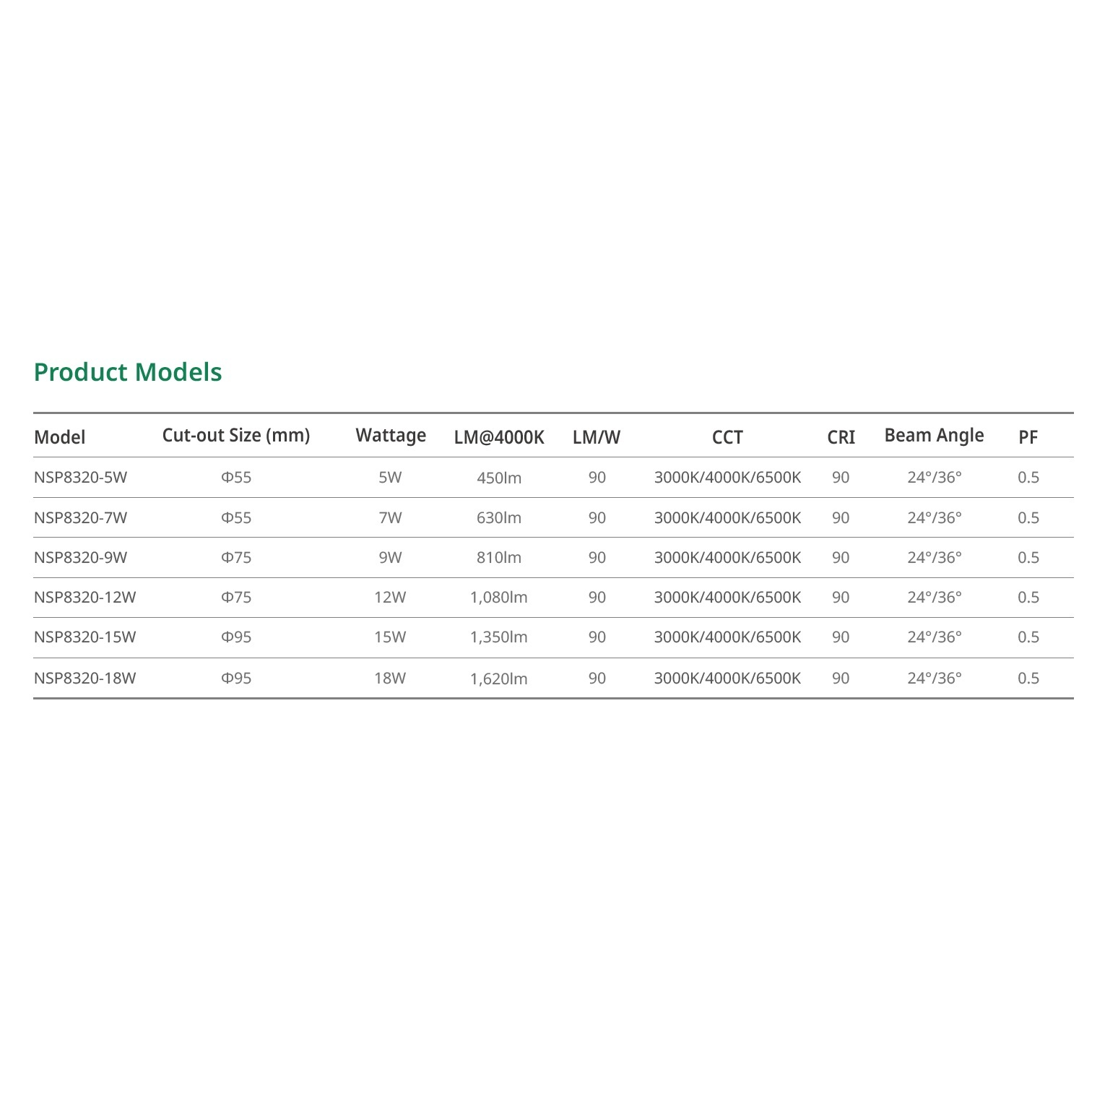Select the Wattage column header
The width and height of the screenshot is (1105, 1107).
391,436
